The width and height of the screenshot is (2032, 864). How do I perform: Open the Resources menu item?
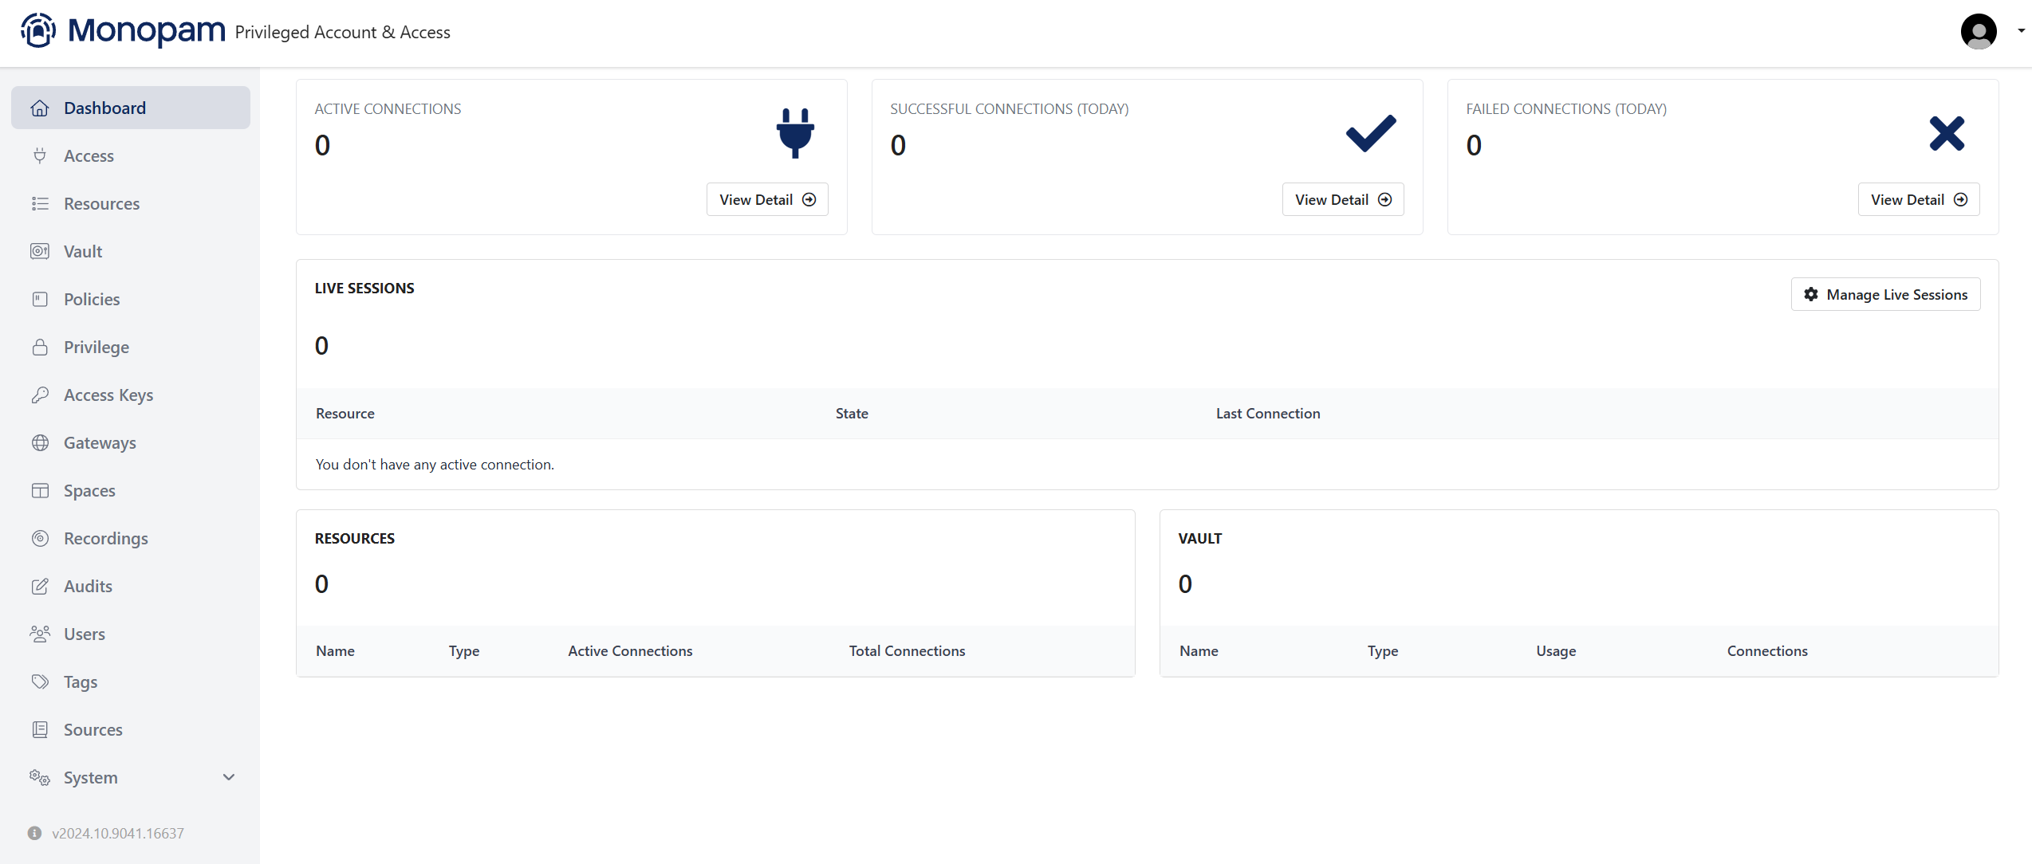(x=102, y=204)
